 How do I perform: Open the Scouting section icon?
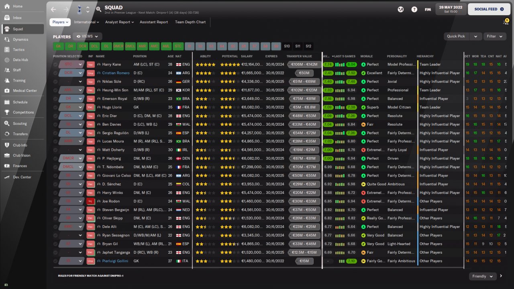click(x=7, y=124)
